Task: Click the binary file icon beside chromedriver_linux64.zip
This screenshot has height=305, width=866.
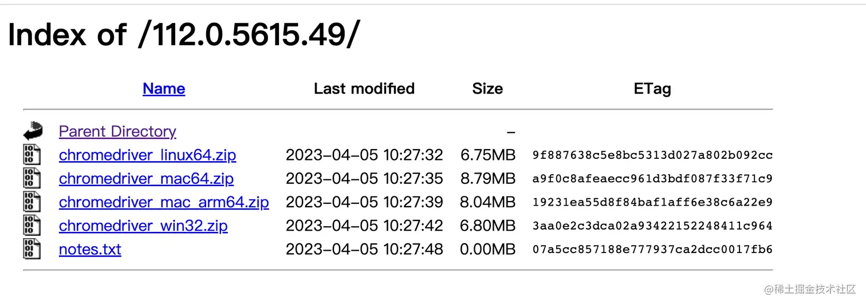Action: [32, 155]
